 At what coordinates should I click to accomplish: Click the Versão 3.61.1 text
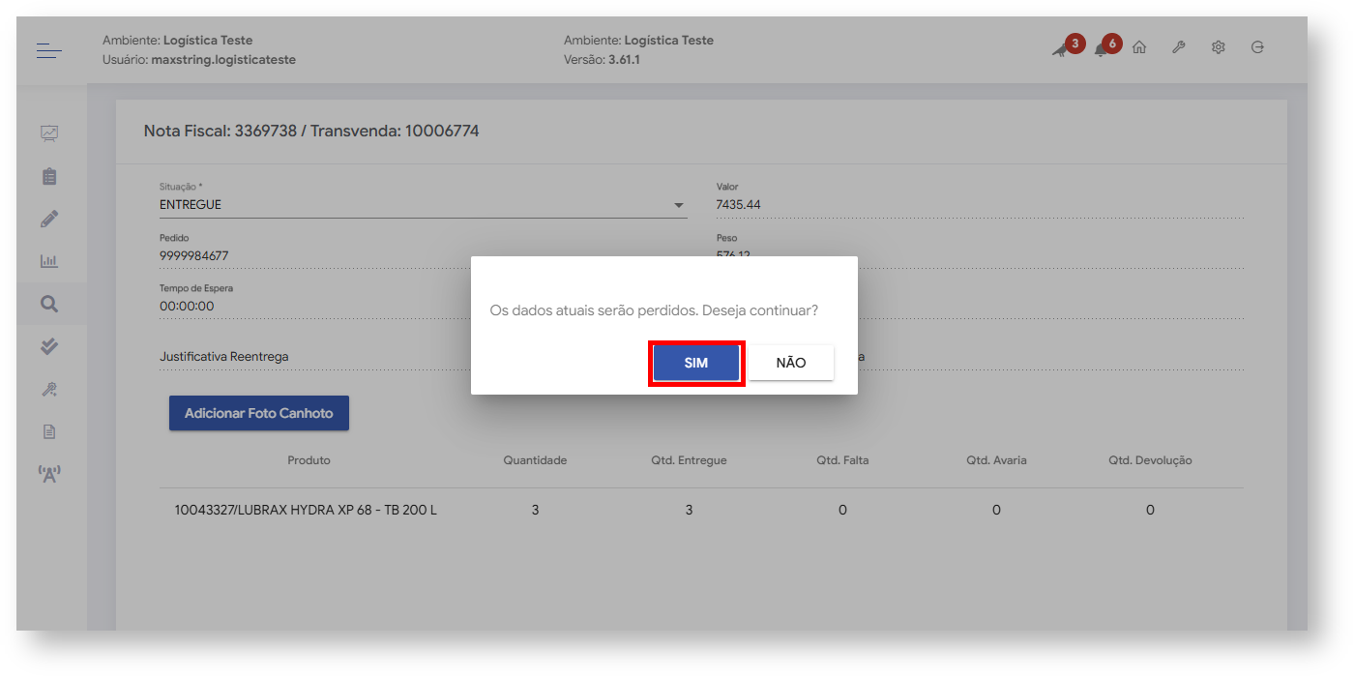[602, 60]
